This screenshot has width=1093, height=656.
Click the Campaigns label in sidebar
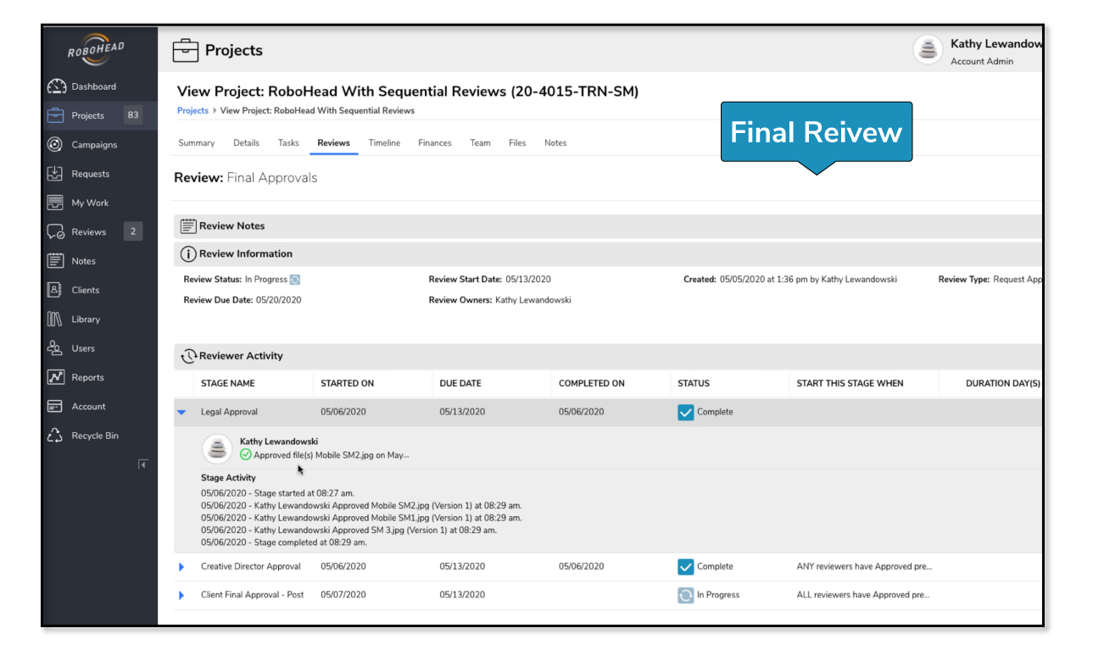(94, 145)
